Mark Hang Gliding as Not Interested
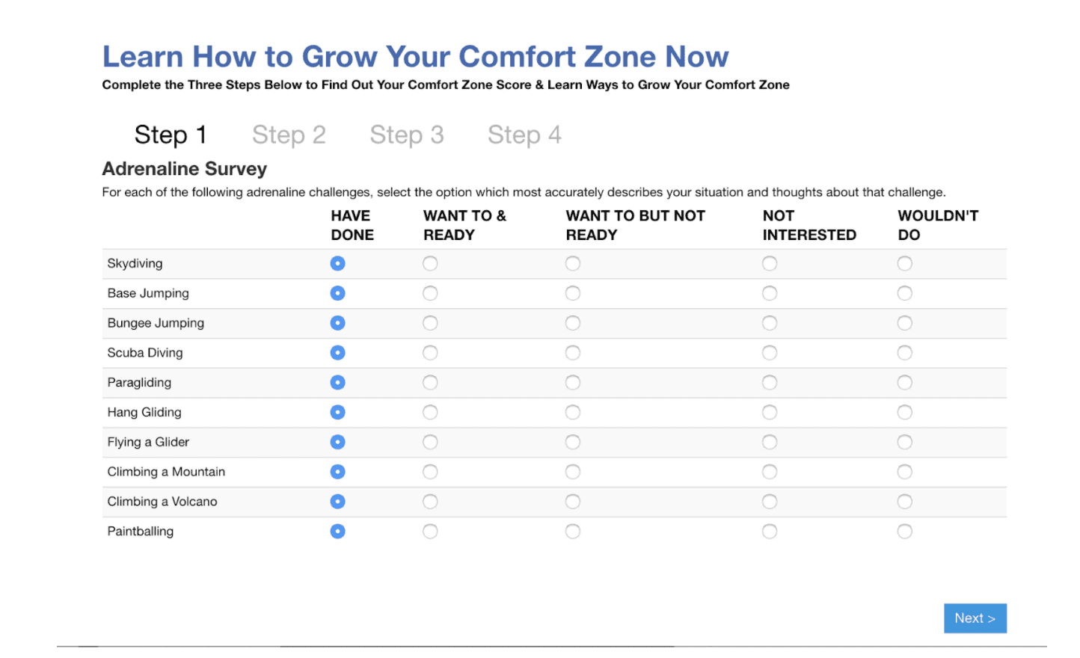The width and height of the screenshot is (1080, 658). 770,412
